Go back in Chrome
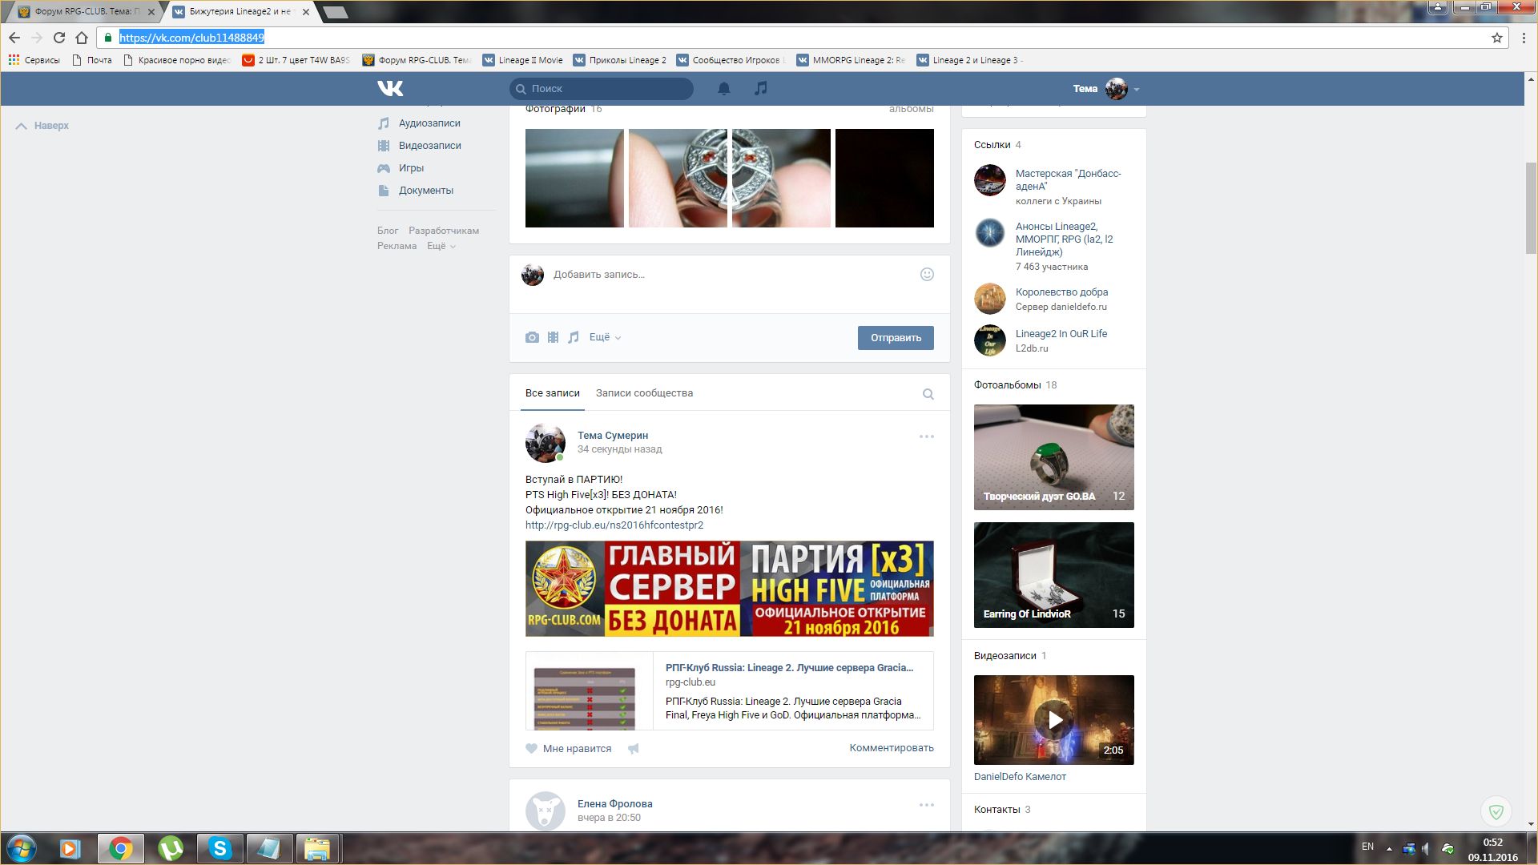Image resolution: width=1538 pixels, height=865 pixels. (x=14, y=38)
